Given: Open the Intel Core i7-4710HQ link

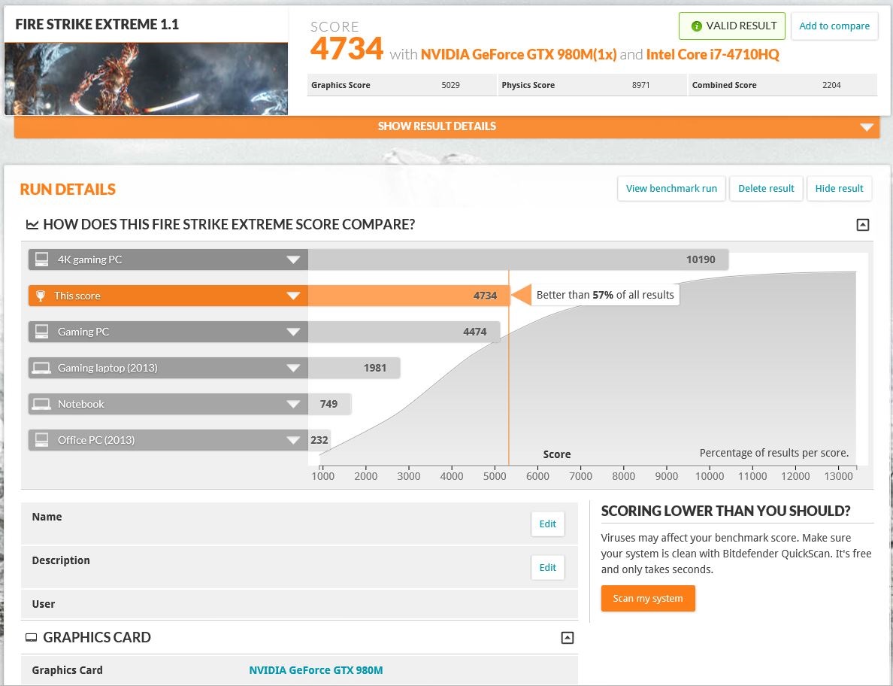Looking at the screenshot, I should (713, 55).
